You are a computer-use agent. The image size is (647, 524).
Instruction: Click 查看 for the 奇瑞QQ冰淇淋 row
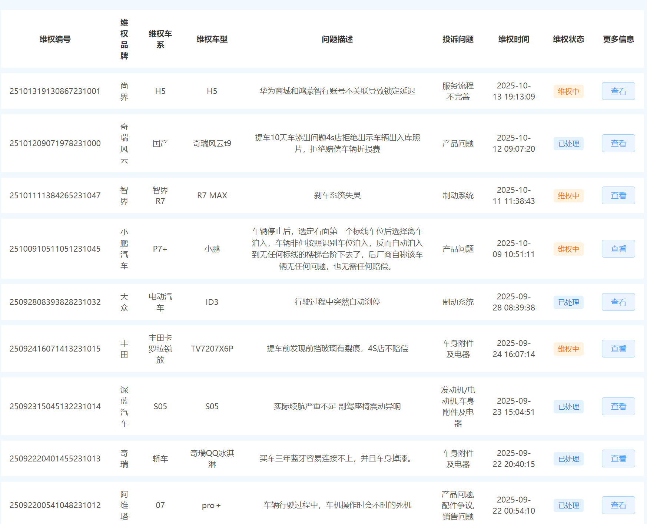click(618, 458)
